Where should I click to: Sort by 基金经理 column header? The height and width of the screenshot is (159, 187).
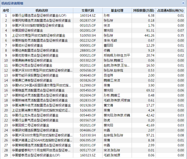117,11
